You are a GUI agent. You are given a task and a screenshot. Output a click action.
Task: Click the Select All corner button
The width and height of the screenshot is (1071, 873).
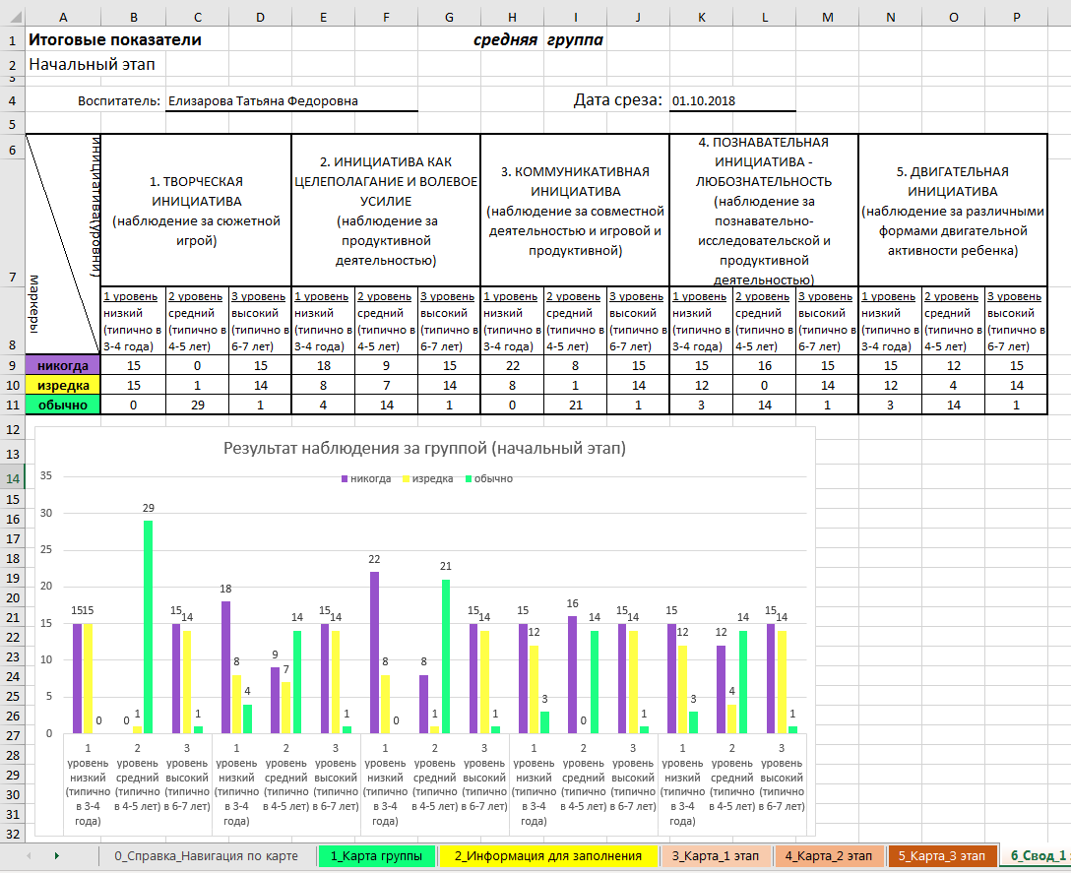12,17
